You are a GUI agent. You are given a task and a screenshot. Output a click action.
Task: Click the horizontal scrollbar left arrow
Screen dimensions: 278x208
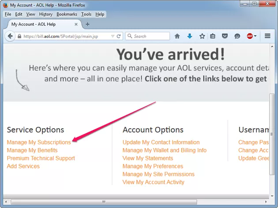tap(6, 202)
